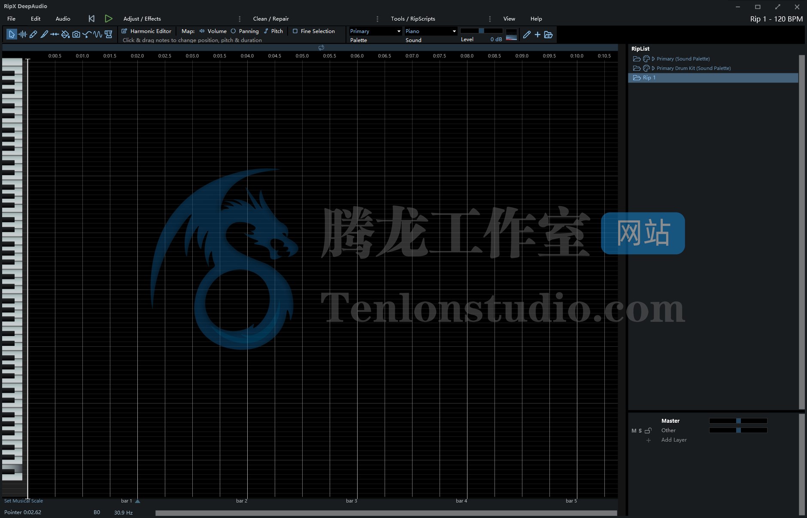Screen dimensions: 807x518
Task: Select the curve smoothing tool
Action: (x=87, y=34)
